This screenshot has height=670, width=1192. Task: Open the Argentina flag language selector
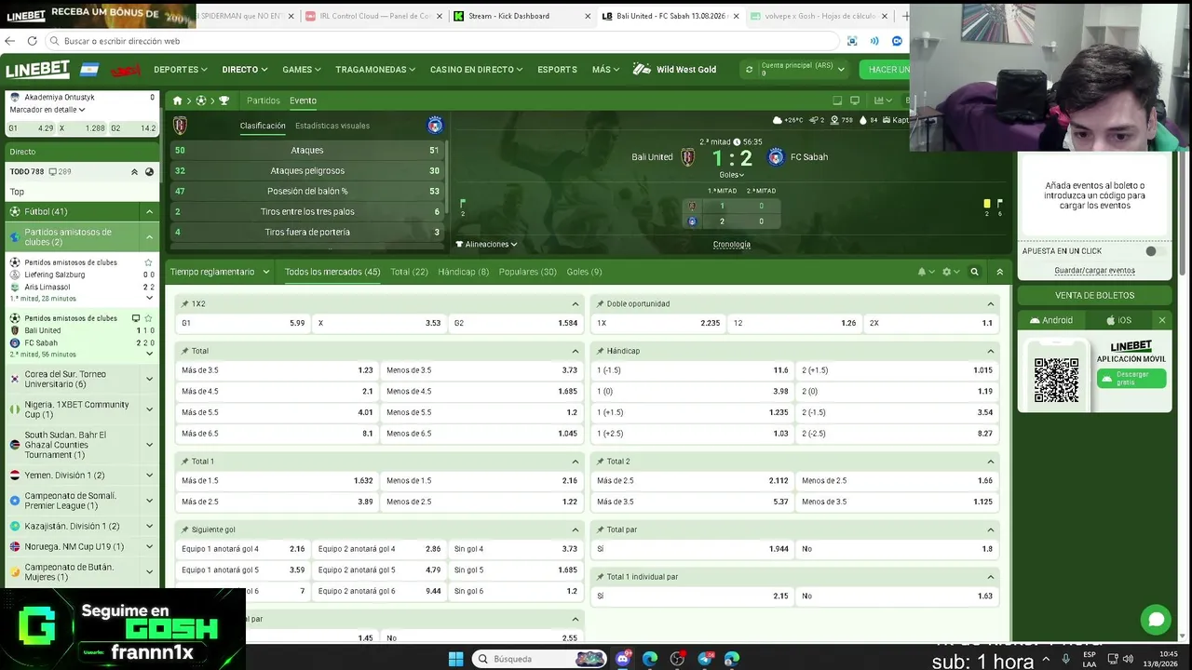click(89, 70)
